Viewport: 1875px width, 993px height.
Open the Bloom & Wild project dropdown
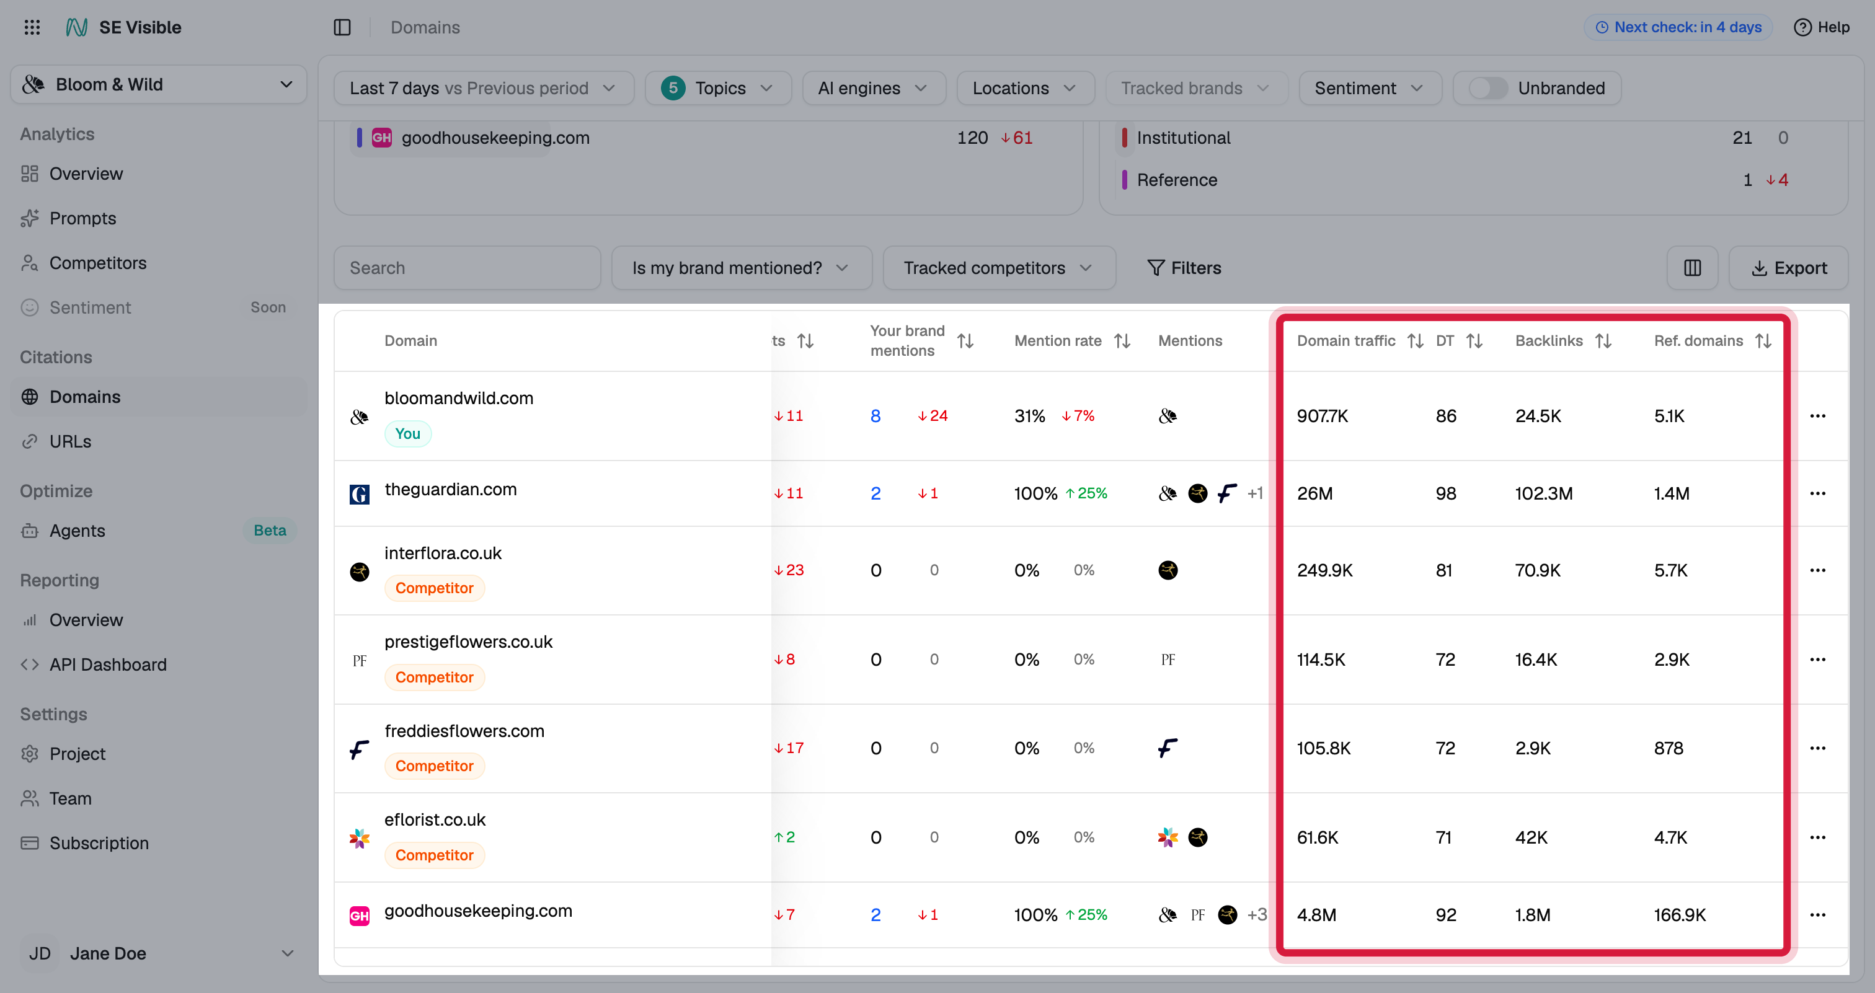(159, 84)
